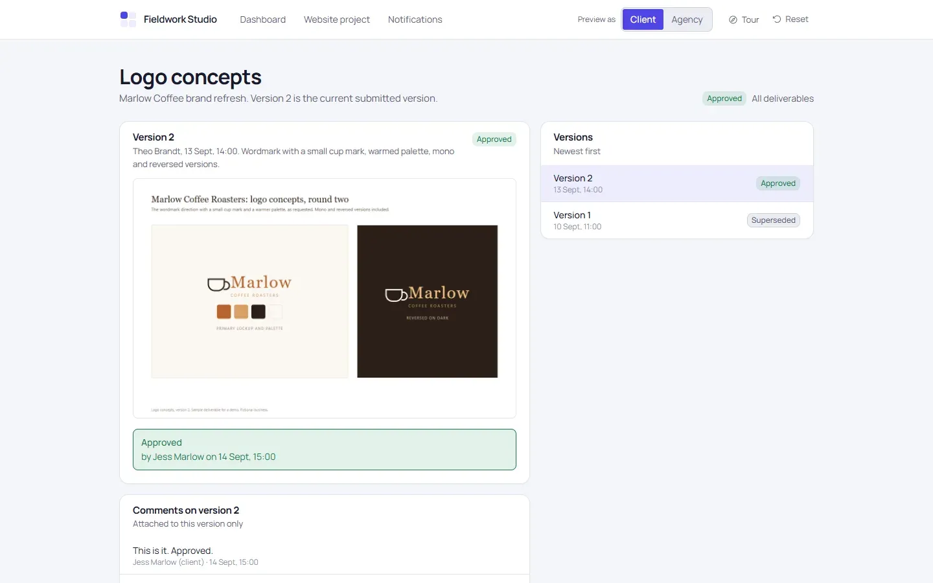The height and width of the screenshot is (583, 933).
Task: Select Version 2 in the Versions list
Action: [676, 183]
